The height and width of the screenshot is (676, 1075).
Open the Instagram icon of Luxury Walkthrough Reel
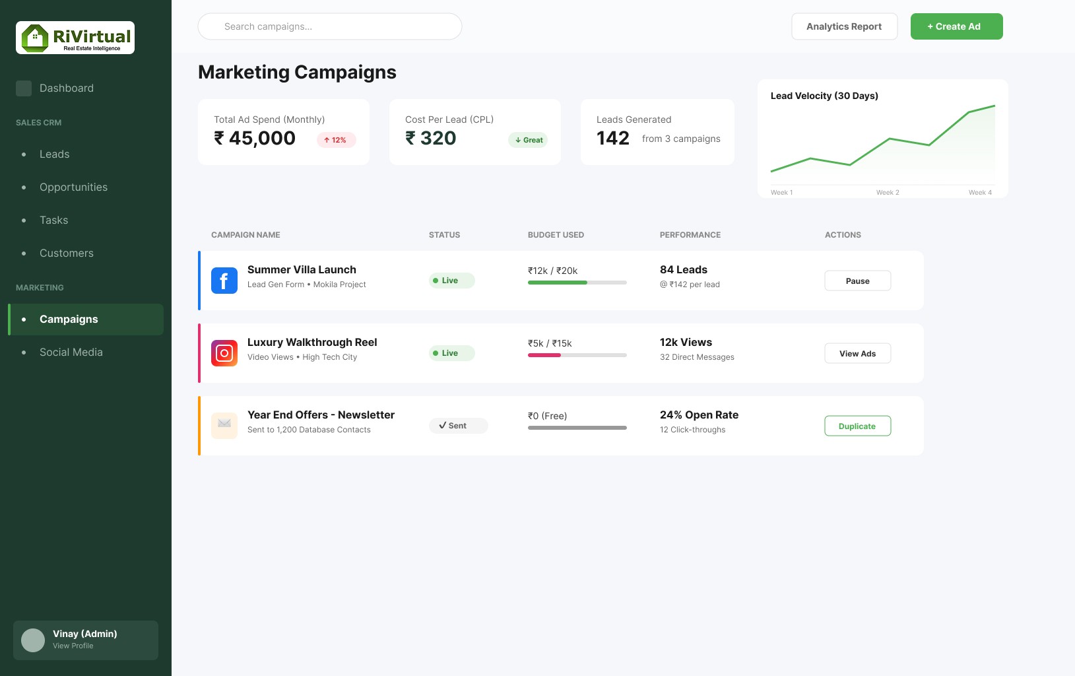(x=224, y=353)
